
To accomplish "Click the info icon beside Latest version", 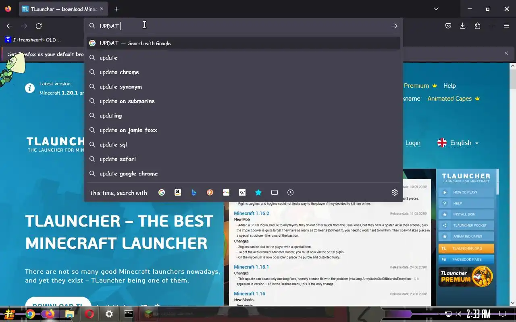I will point(30,88).
